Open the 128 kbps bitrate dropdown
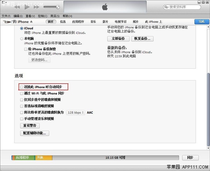 click(76, 112)
